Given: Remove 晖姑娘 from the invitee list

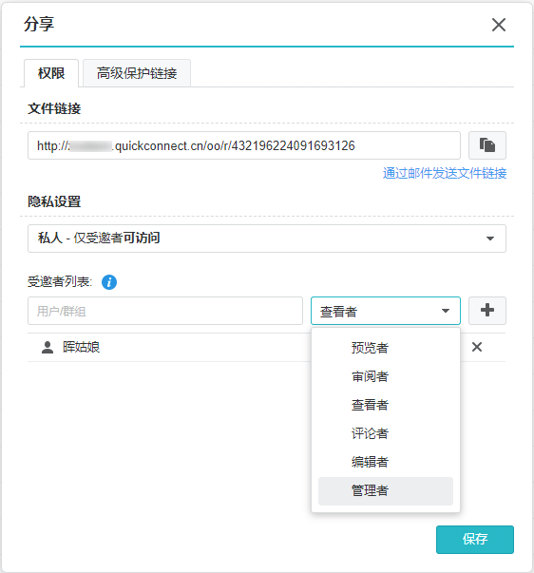Looking at the screenshot, I should 477,347.
